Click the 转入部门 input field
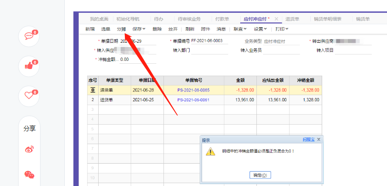This screenshot has height=186, width=387. [x=210, y=50]
